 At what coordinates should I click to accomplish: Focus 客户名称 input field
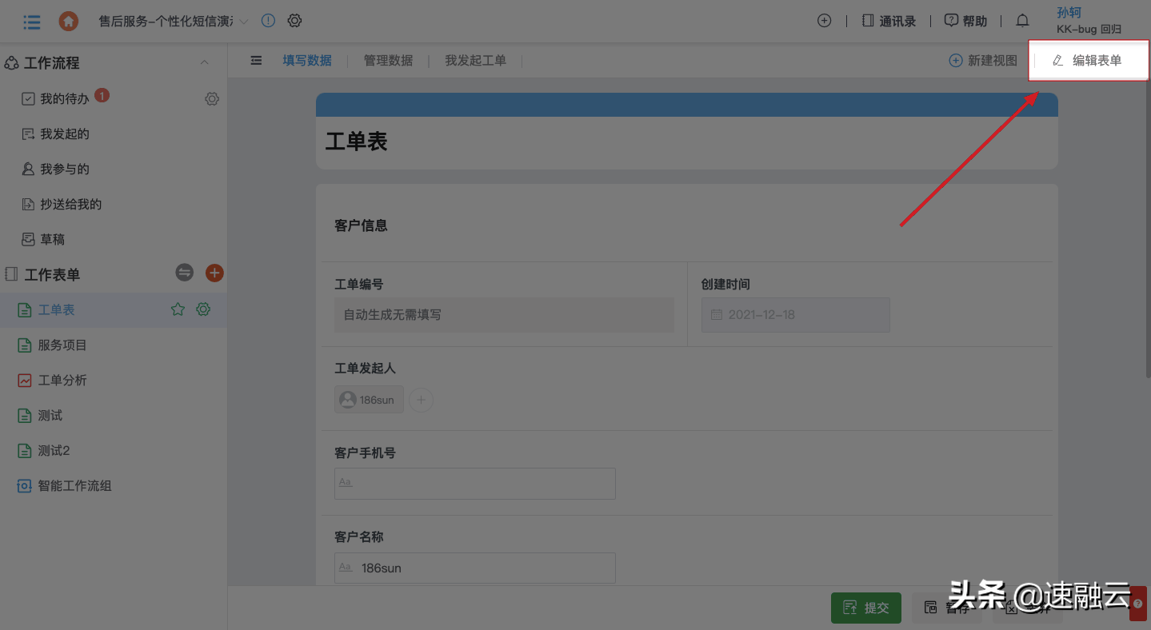tap(475, 568)
